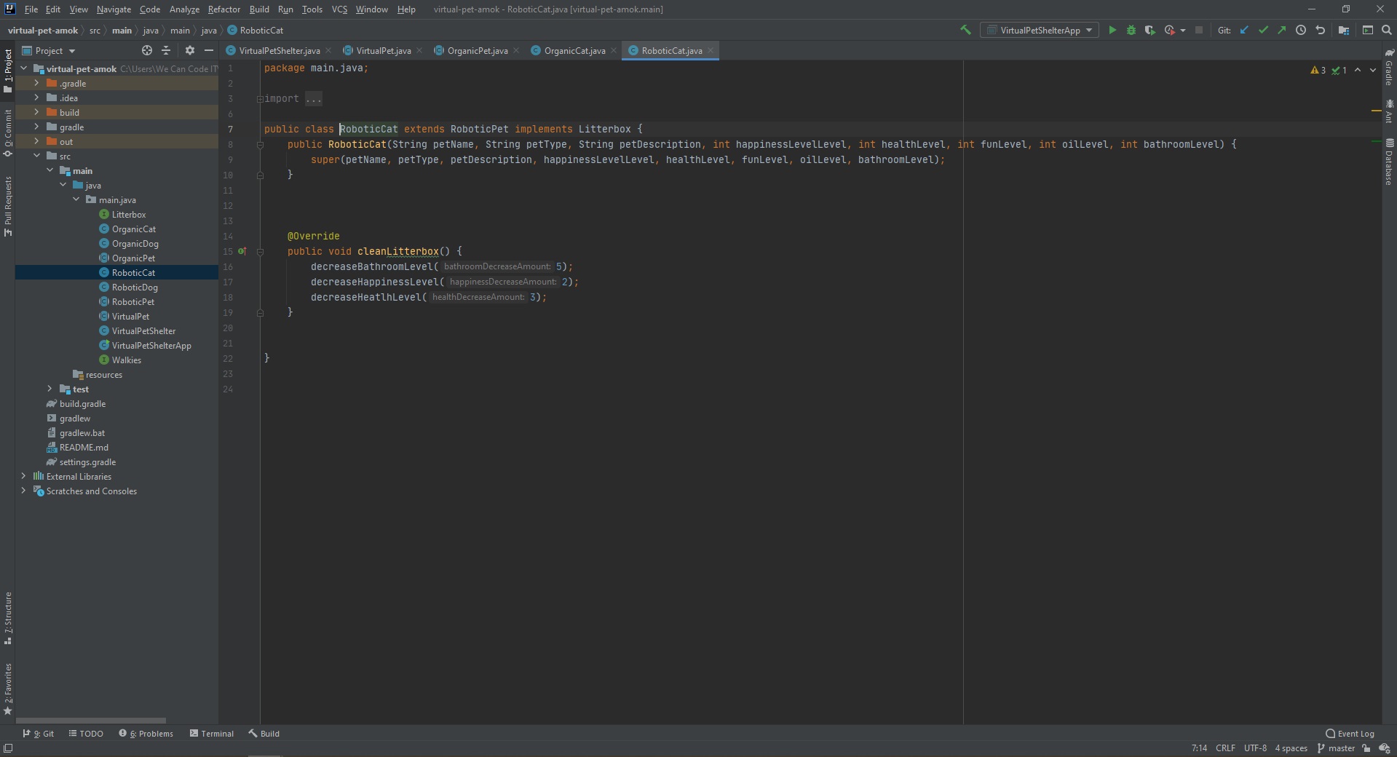Start debugging with the bug icon
This screenshot has height=757, width=1397.
[x=1131, y=30]
